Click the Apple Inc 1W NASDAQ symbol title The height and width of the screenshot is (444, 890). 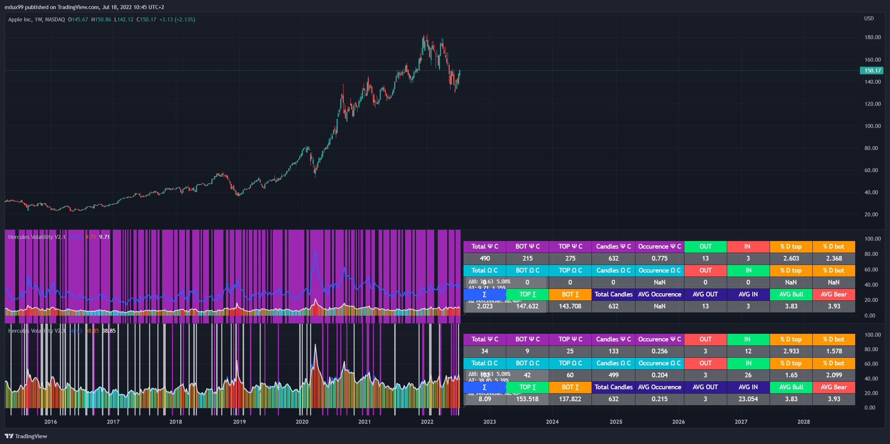point(36,20)
